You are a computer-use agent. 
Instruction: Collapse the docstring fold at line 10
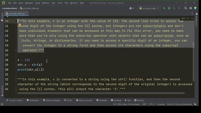16,21
